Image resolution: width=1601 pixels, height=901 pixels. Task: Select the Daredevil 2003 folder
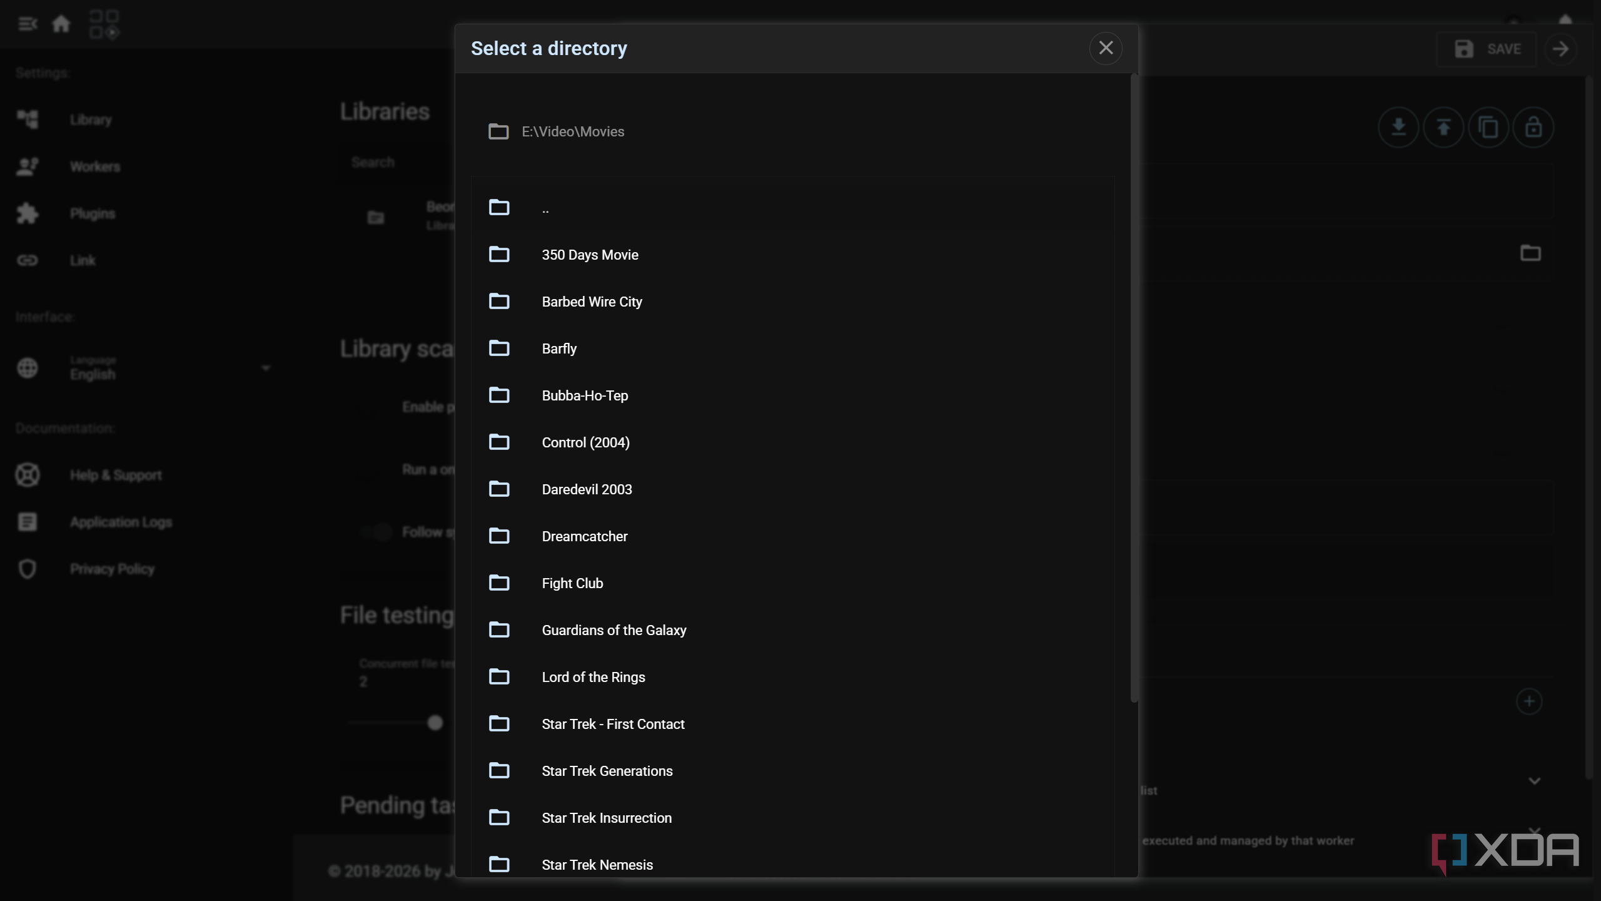click(792, 489)
